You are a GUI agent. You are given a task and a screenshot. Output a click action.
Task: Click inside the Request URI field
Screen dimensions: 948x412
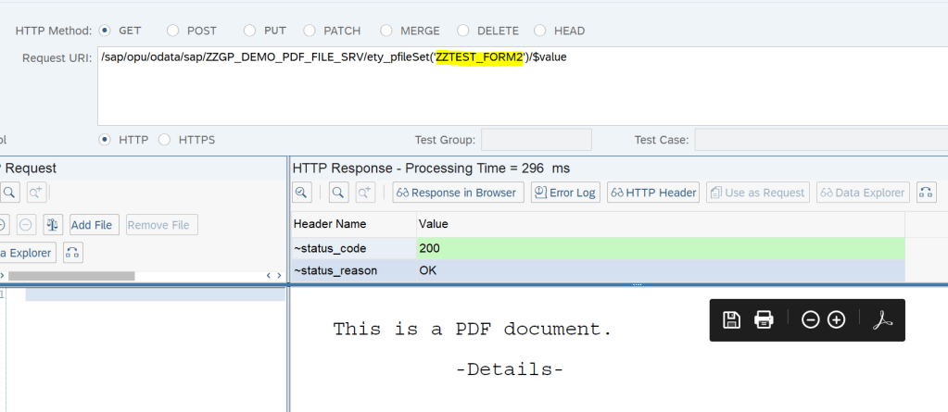click(523, 86)
